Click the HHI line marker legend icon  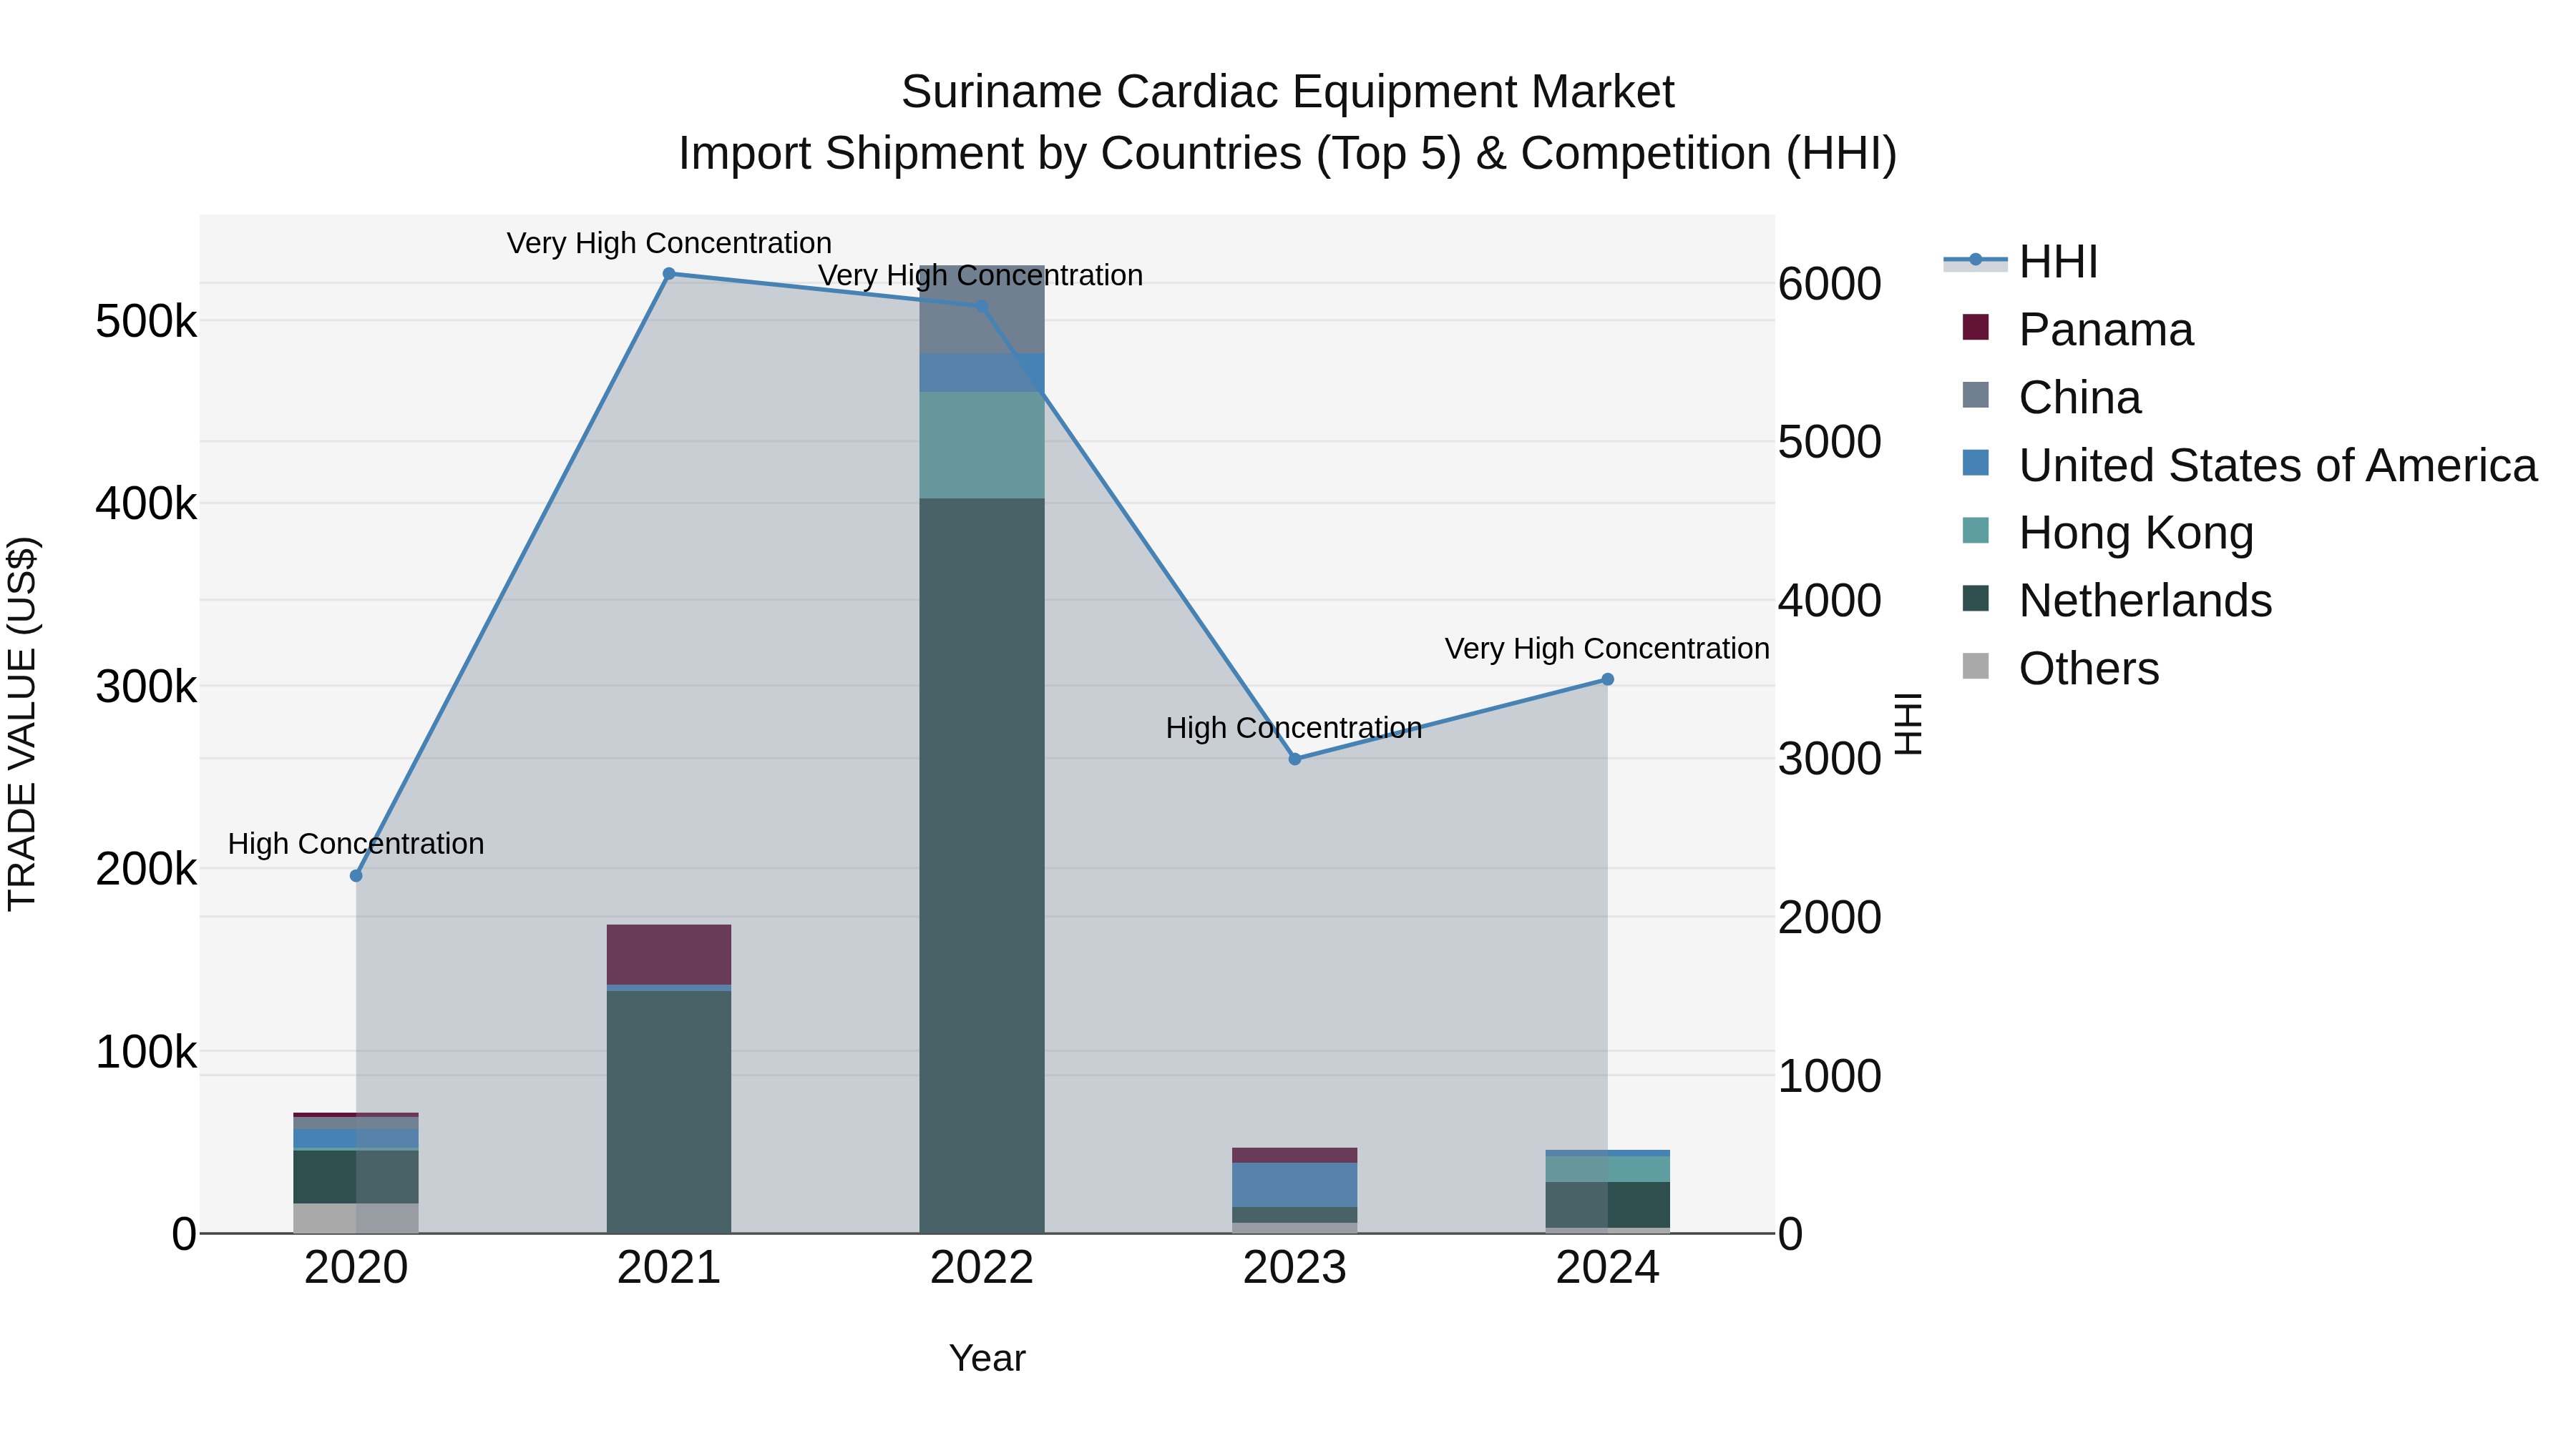[1975, 261]
